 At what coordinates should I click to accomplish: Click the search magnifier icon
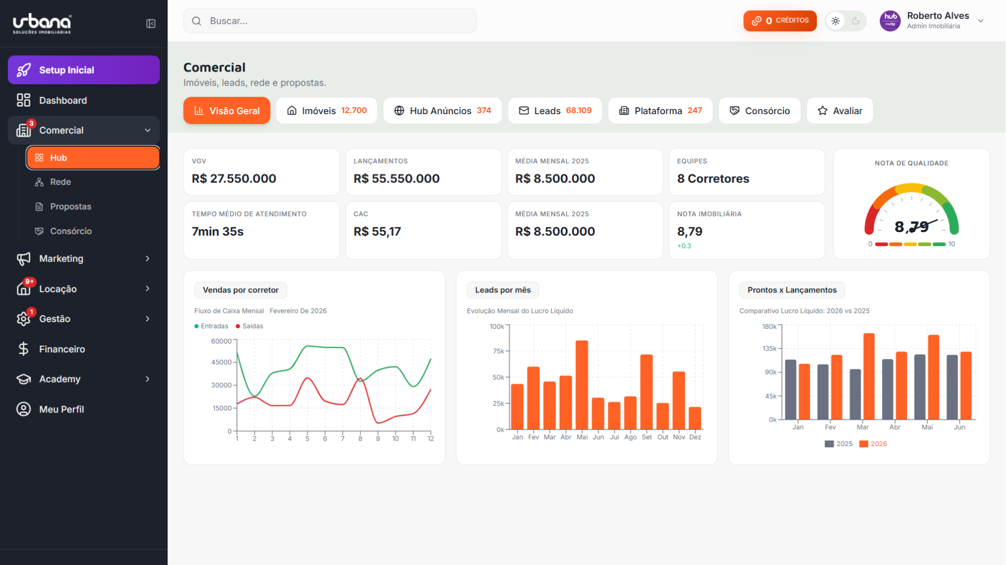point(196,21)
